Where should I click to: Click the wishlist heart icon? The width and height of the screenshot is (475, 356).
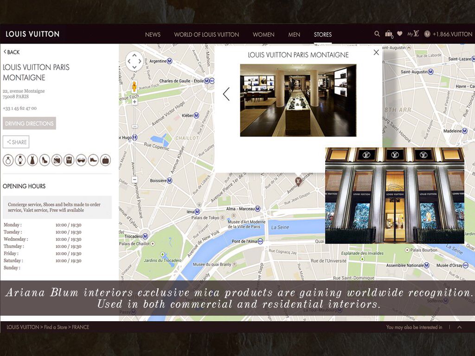(x=399, y=34)
